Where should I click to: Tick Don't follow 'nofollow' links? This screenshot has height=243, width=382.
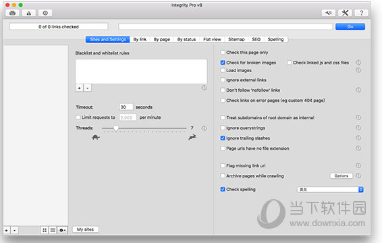coord(223,90)
